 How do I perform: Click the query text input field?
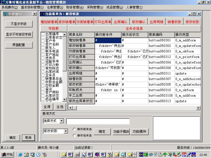[98, 121]
